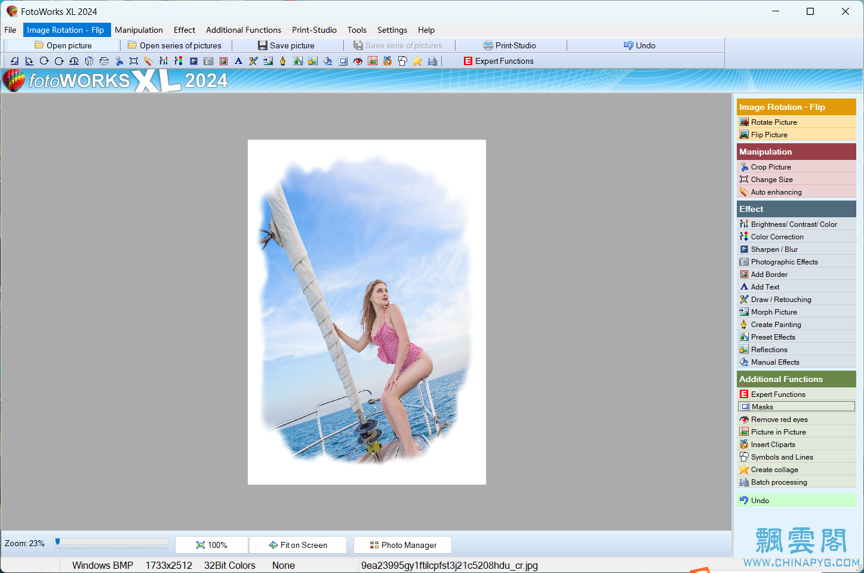This screenshot has width=864, height=573.
Task: Click the Create Painting pen-nib toolbar icon
Action: click(283, 61)
